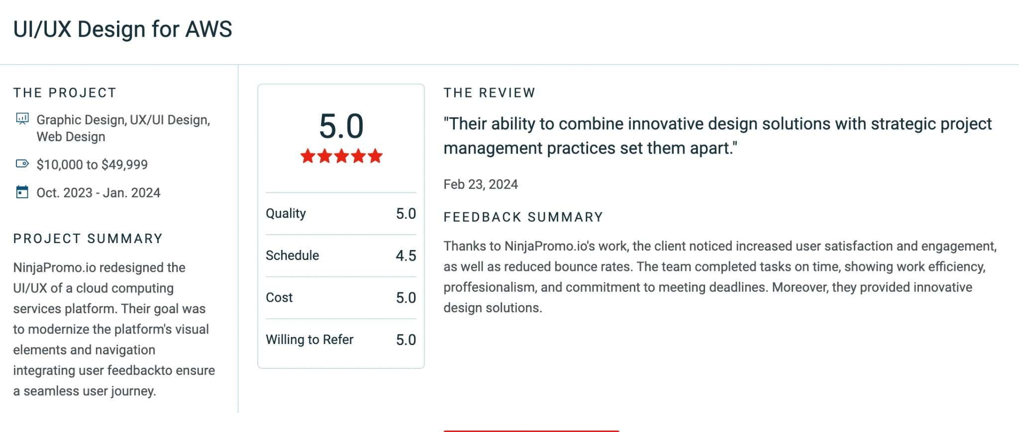The height and width of the screenshot is (432, 1019).
Task: Click the Quality rating row
Action: (341, 213)
